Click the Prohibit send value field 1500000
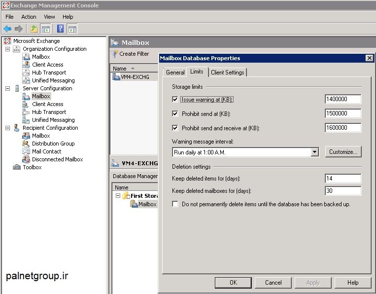Screen dimensions: 376x294 tap(343, 113)
